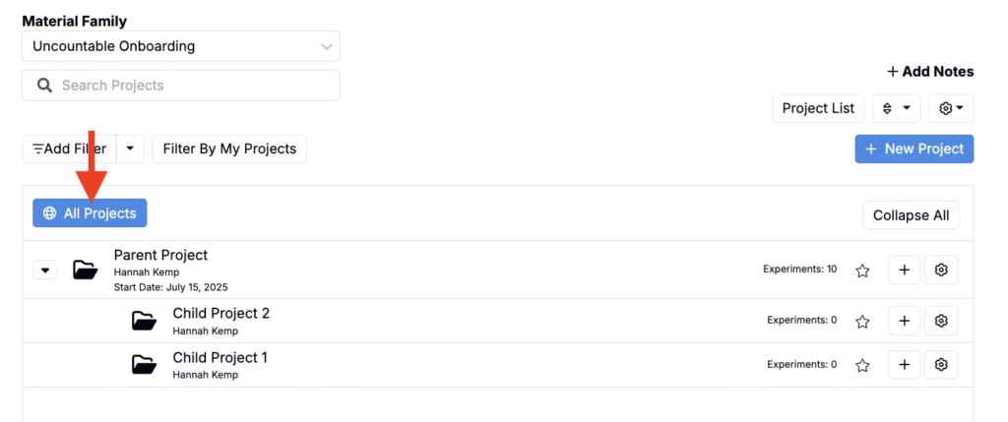Collapse the Parent Project tree row
This screenshot has height=422, width=1008.
pyautogui.click(x=45, y=270)
